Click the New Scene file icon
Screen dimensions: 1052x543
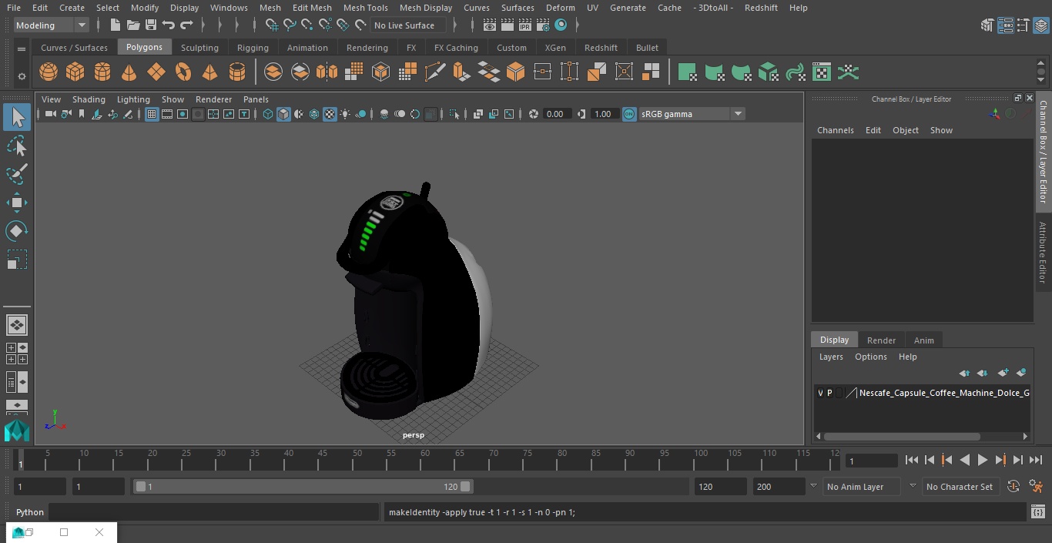115,25
